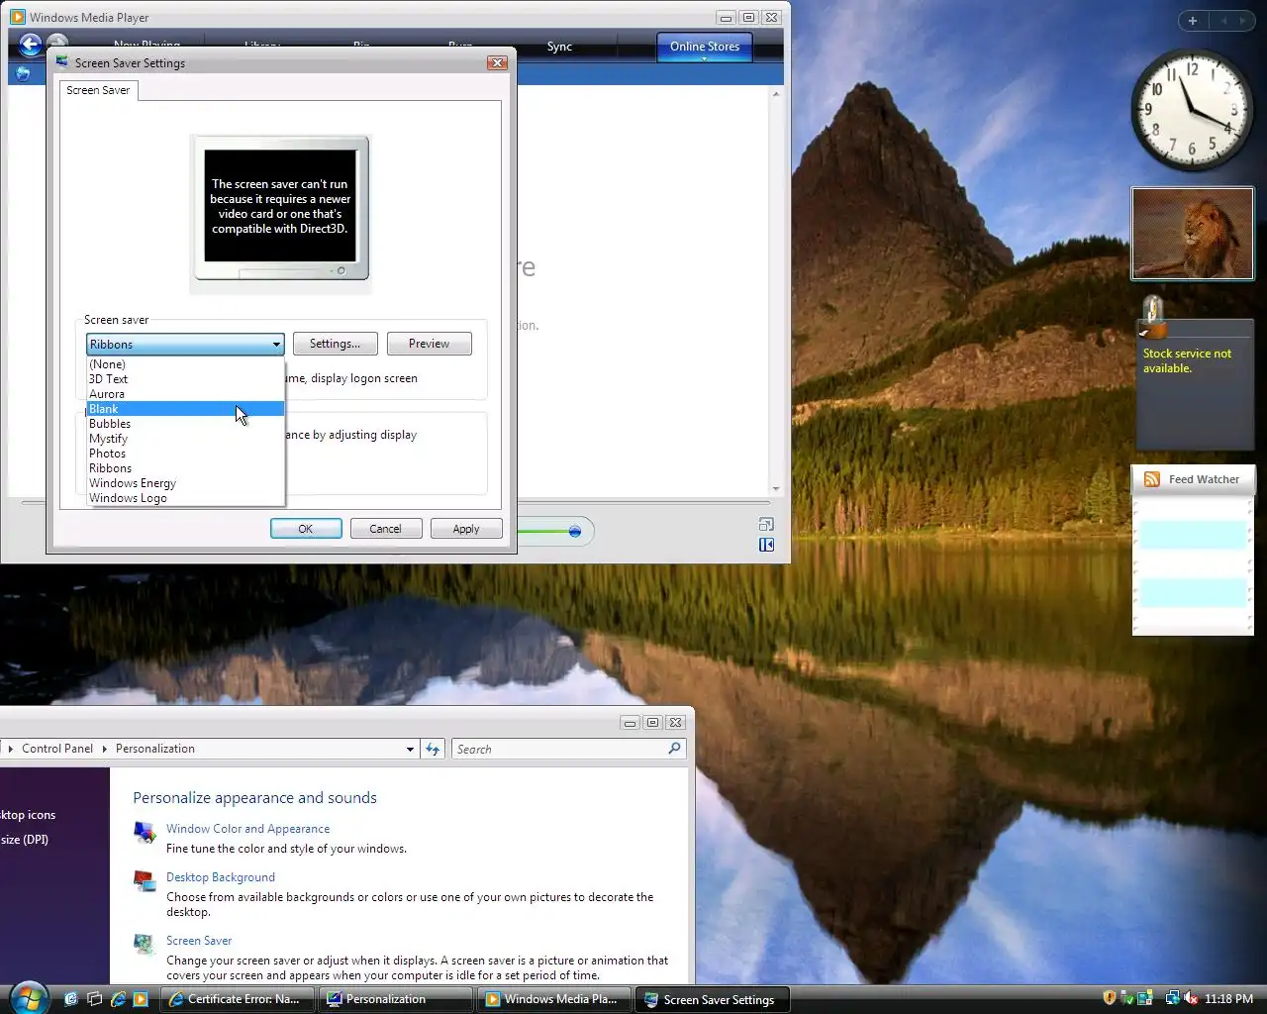Click Media Player scrollbar up arrow
Screen dimensions: 1267x1014
[776, 94]
